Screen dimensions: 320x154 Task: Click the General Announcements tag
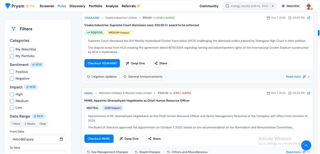(143, 77)
